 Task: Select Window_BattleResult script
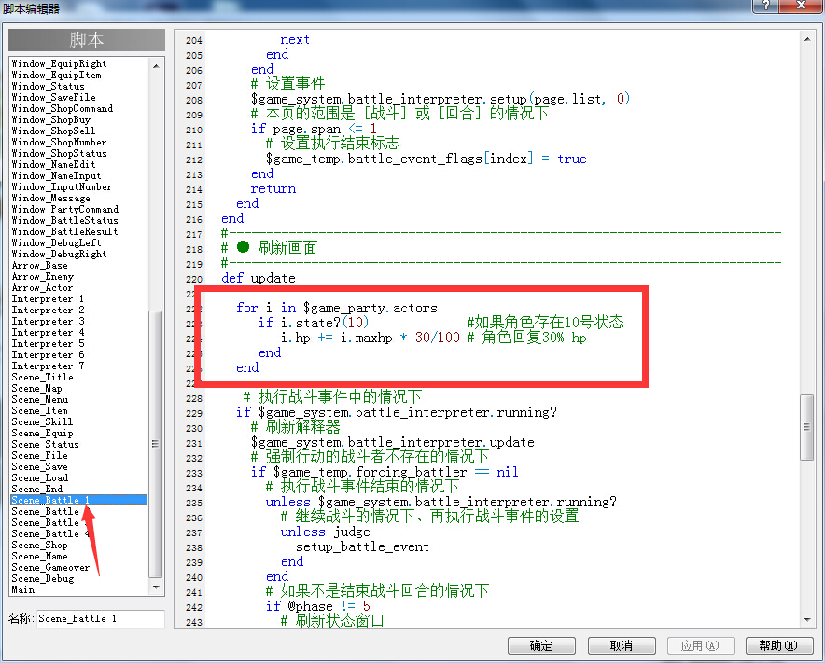64,232
